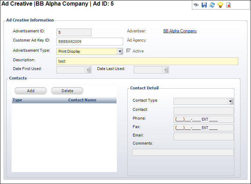Open the Date Last Used date picker

pyautogui.click(x=165, y=70)
